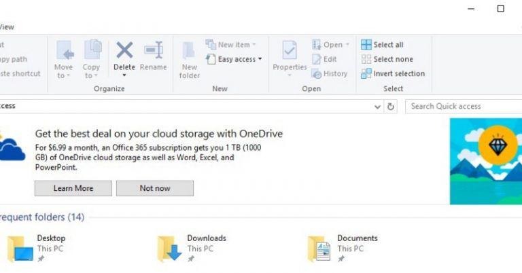This screenshot has height=273, width=522.
Task: Expand the Easy access dropdown
Action: tap(234, 59)
